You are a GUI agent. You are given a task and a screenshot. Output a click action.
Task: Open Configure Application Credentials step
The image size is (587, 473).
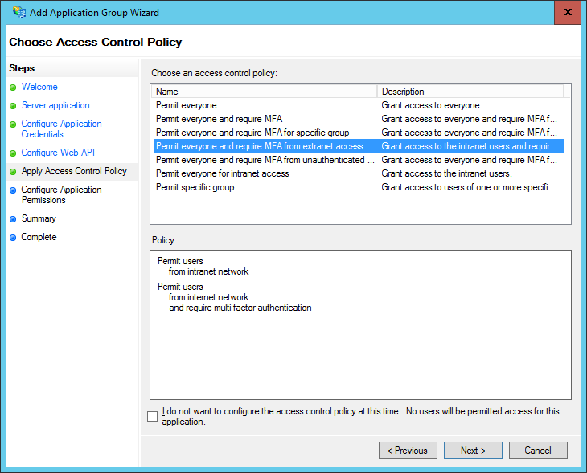pyautogui.click(x=61, y=128)
